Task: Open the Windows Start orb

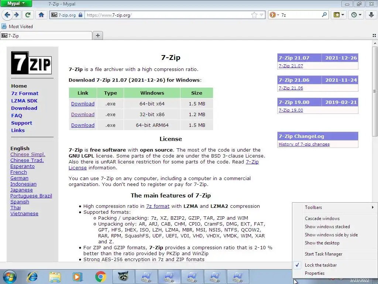Action: [9, 277]
